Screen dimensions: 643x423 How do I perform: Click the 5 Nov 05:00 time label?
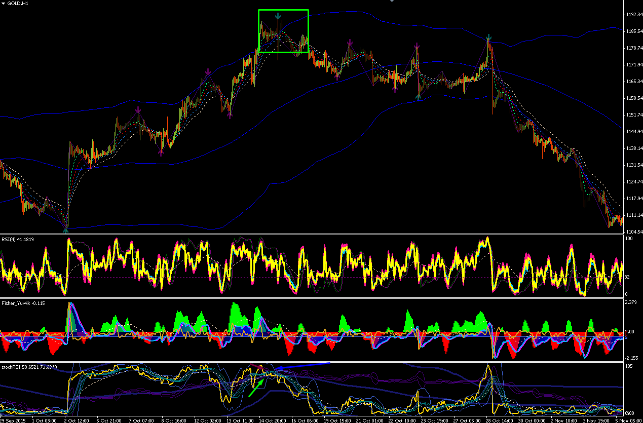[x=629, y=420]
